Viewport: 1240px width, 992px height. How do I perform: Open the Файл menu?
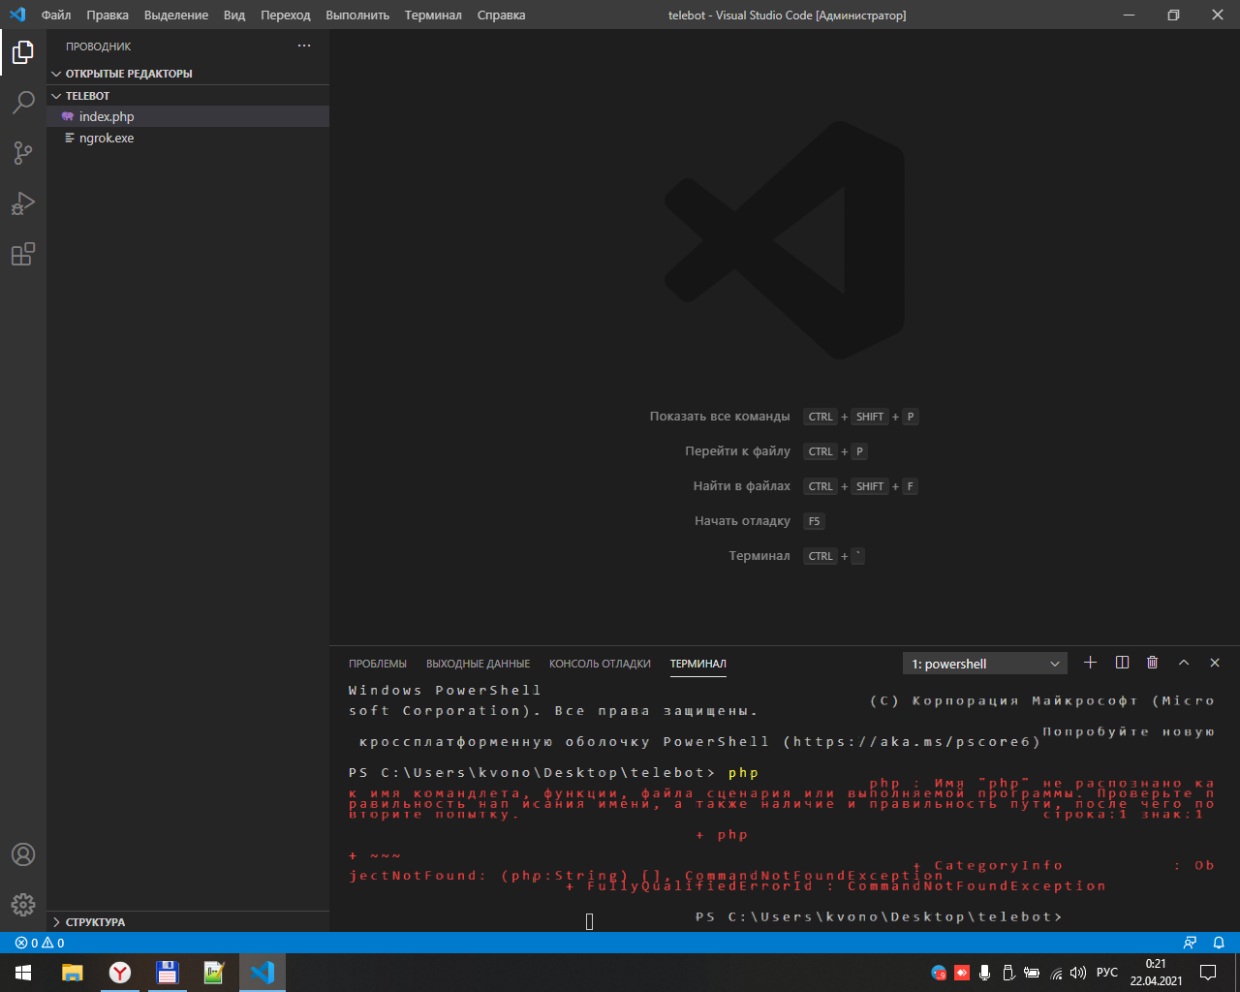pos(56,15)
